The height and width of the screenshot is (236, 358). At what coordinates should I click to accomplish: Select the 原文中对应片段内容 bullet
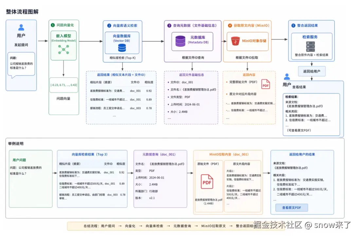pyautogui.click(x=241, y=94)
